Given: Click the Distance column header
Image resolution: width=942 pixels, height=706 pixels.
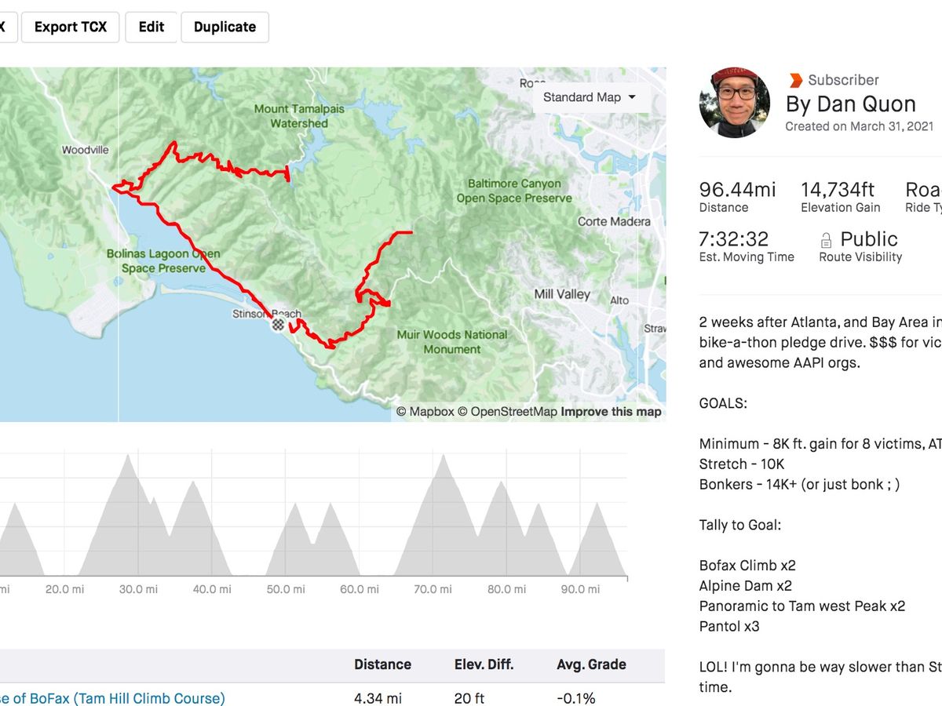Looking at the screenshot, I should point(382,664).
